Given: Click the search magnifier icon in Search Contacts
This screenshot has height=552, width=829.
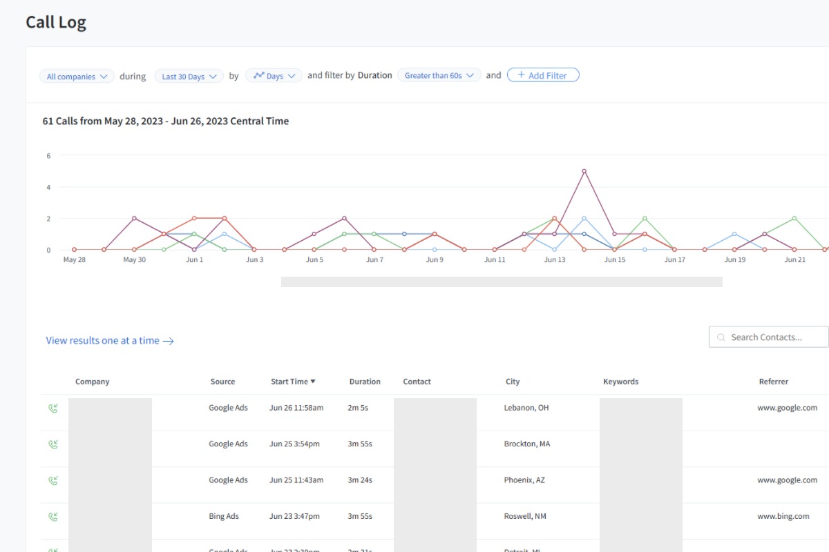Looking at the screenshot, I should point(721,337).
